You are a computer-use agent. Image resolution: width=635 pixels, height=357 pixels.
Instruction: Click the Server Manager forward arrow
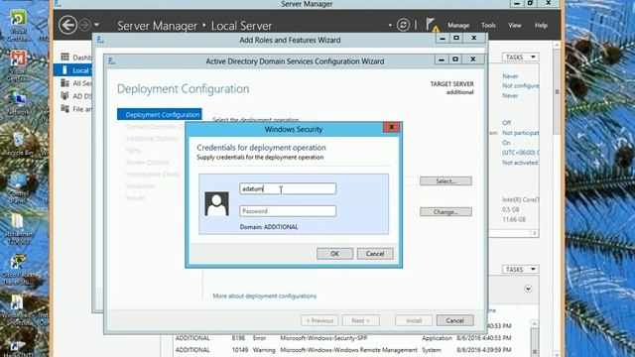[x=84, y=25]
